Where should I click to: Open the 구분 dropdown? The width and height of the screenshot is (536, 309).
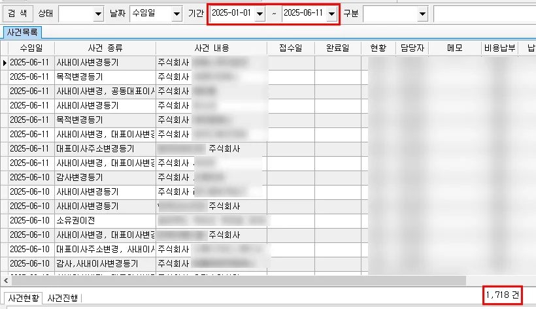(422, 14)
